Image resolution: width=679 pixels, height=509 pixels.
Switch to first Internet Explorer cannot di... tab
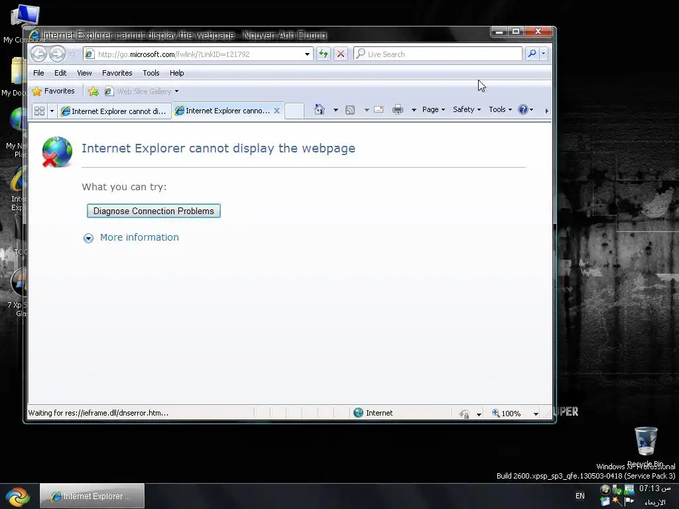click(114, 111)
